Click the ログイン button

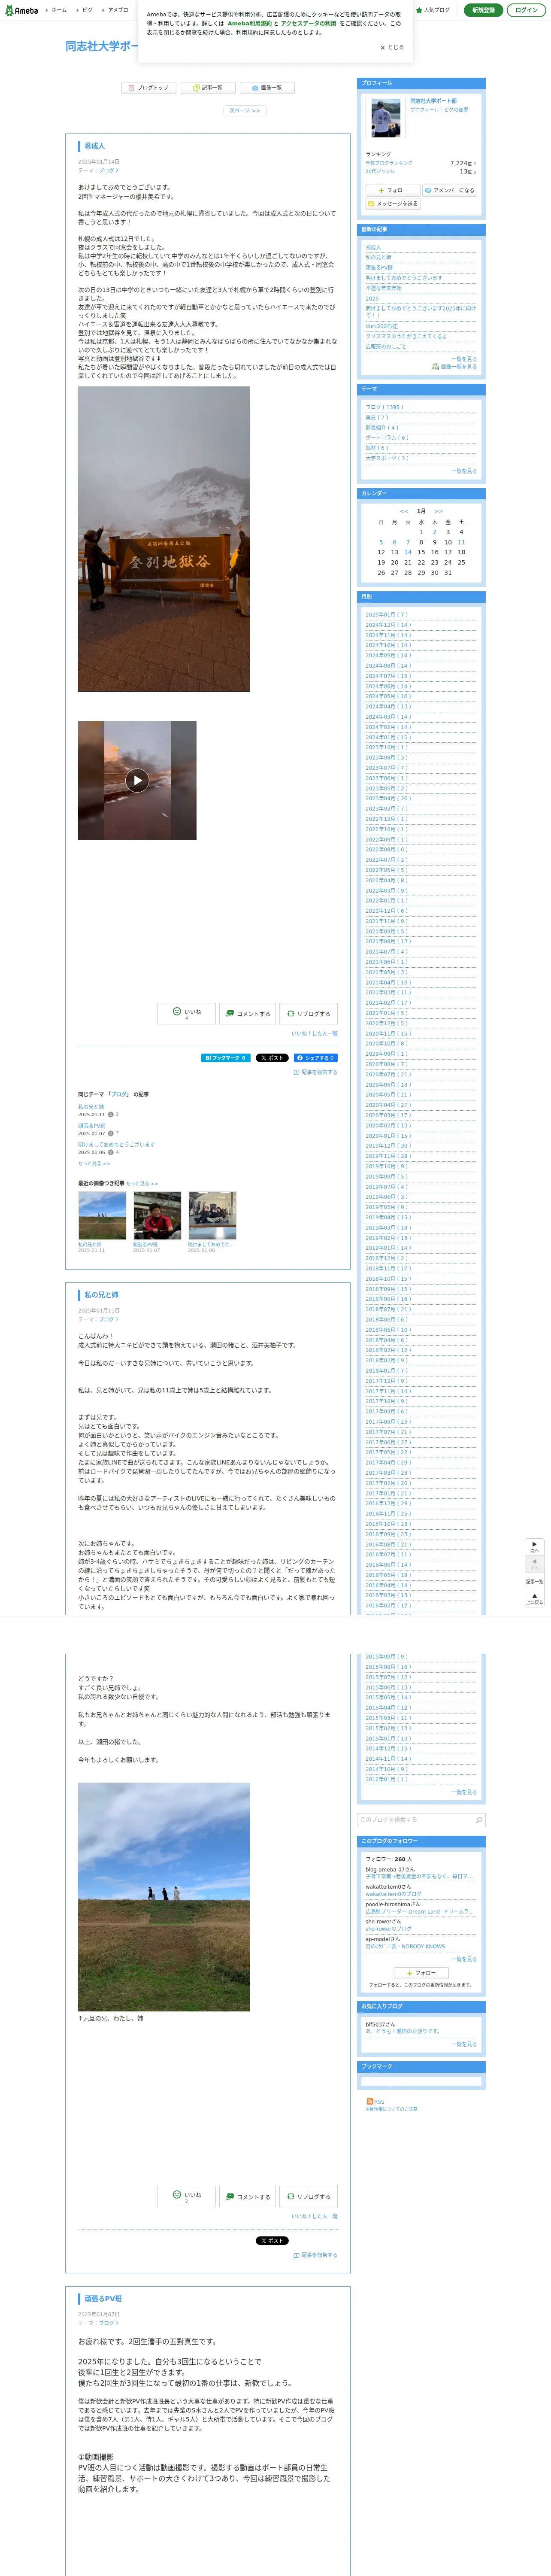pyautogui.click(x=526, y=10)
